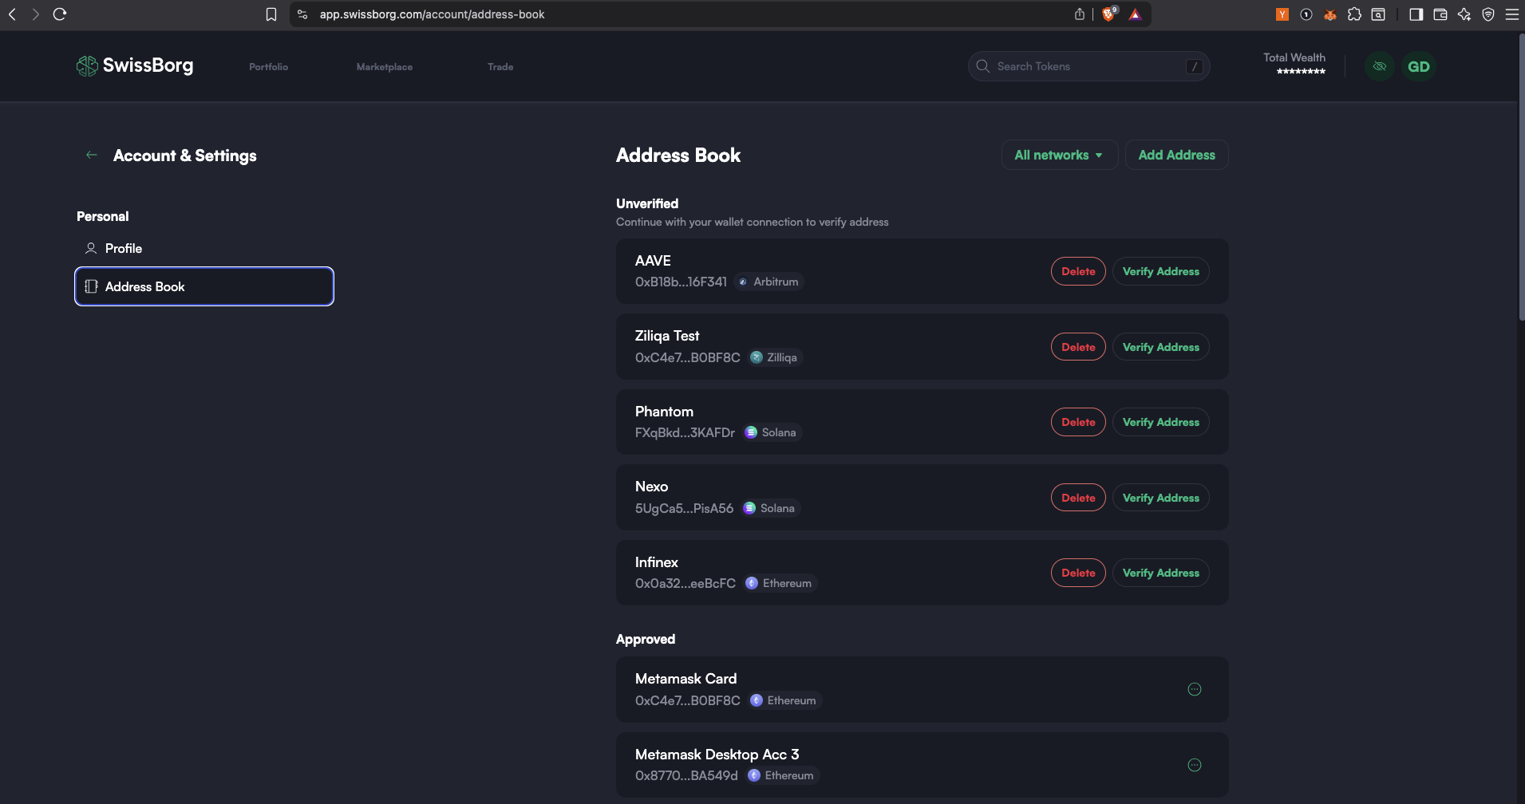Click address 5UgCa5...PisA56

(684, 508)
